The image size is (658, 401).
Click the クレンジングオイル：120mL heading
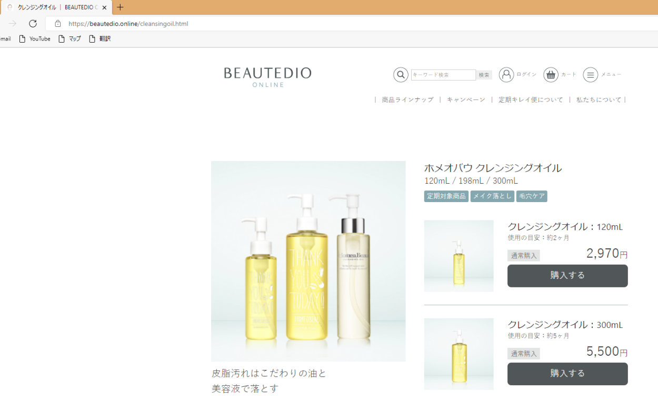point(565,227)
